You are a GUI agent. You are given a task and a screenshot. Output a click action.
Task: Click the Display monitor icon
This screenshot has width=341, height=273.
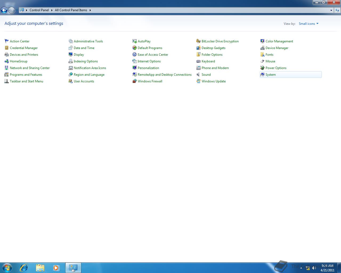pos(71,54)
